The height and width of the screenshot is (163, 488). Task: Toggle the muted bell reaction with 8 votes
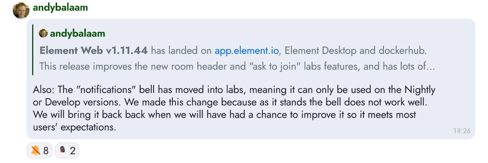[x=40, y=150]
